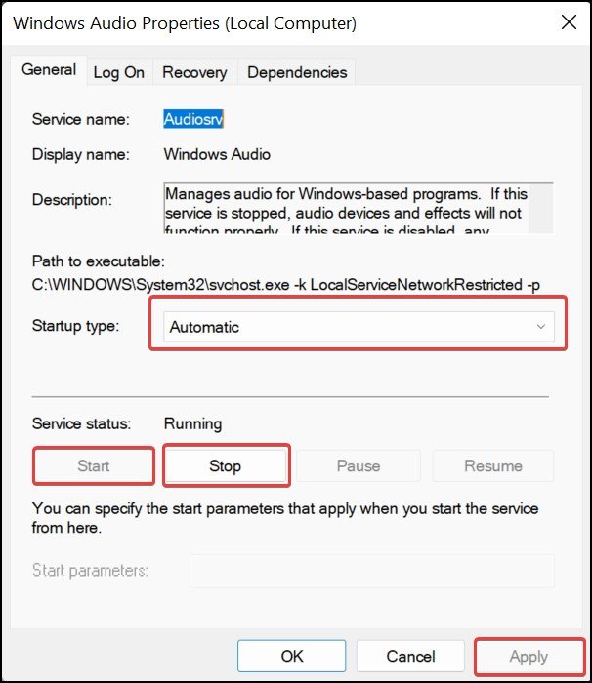The image size is (592, 683).
Task: Confirm changes with the OK button
Action: [x=292, y=656]
